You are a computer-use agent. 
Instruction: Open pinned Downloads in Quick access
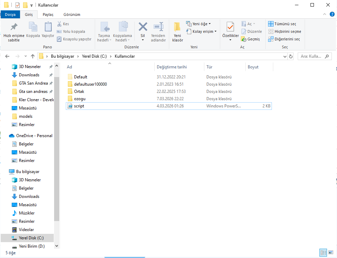(x=29, y=75)
